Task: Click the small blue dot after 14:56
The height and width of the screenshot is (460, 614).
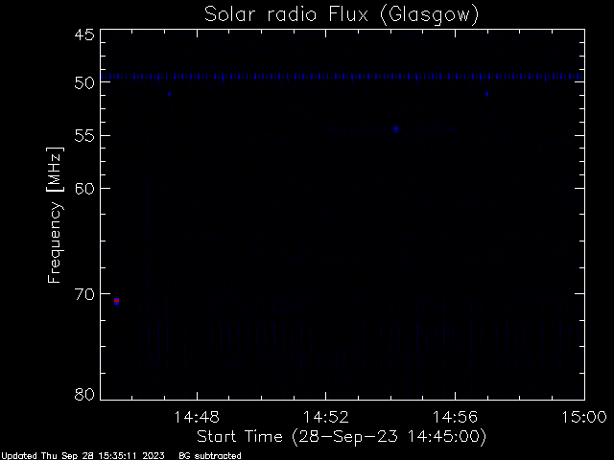Action: (x=486, y=94)
